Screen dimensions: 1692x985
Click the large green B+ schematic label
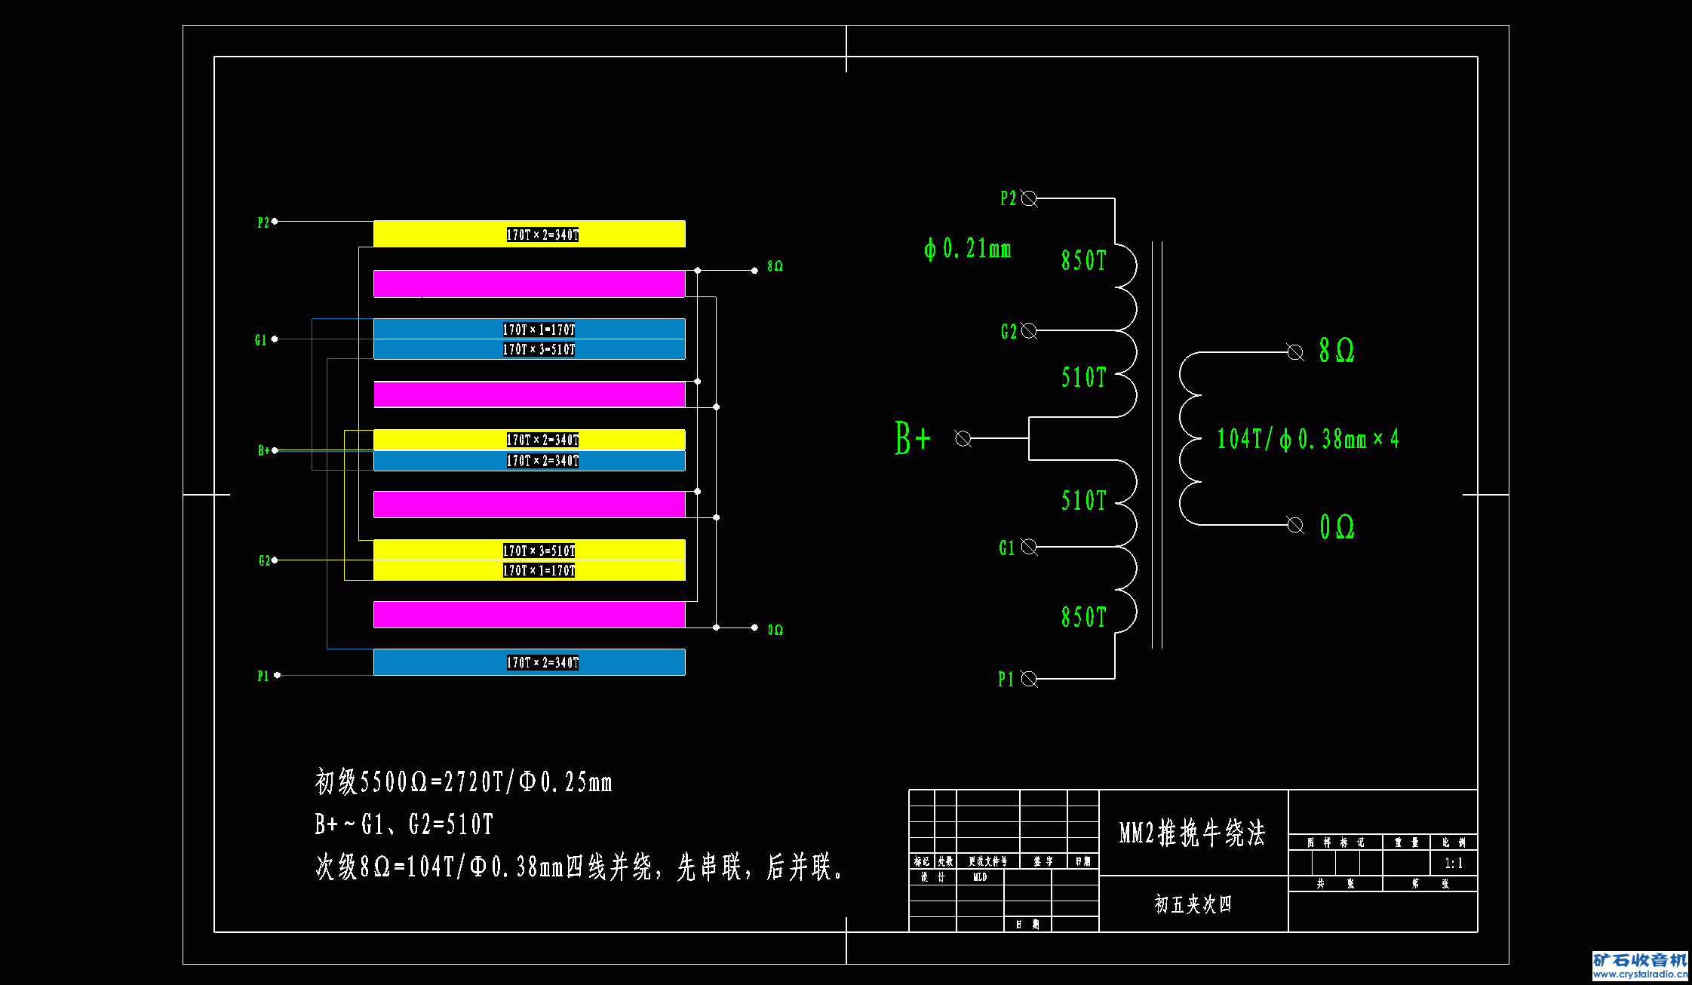coord(913,437)
